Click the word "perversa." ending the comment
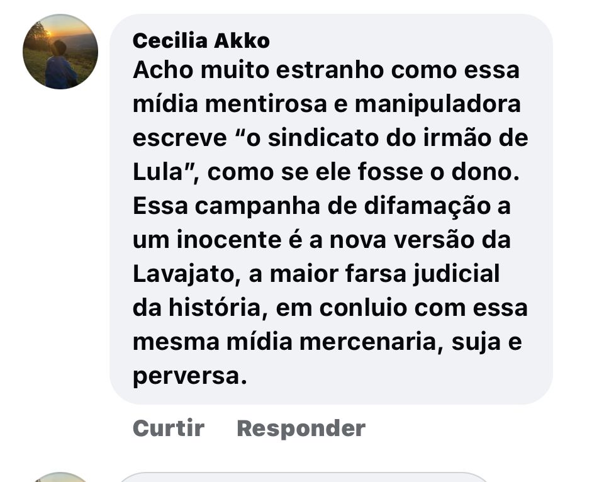This screenshot has height=482, width=604. click(190, 376)
